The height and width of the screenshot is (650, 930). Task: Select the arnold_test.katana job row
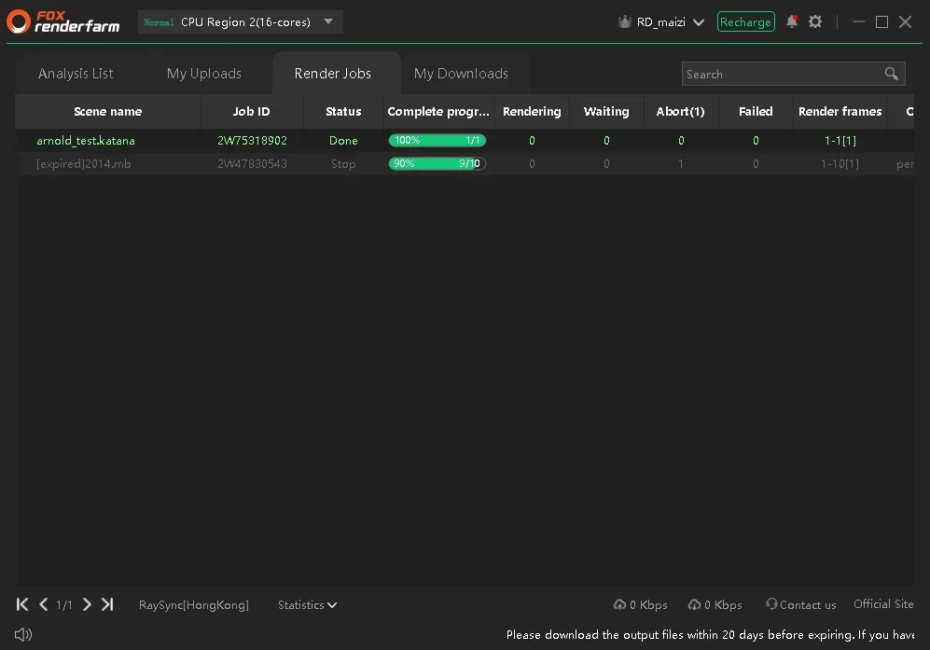point(465,141)
